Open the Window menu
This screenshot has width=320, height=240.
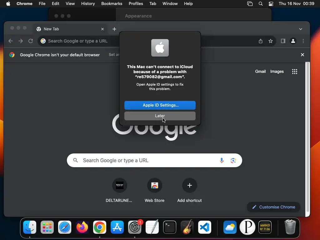click(x=170, y=3)
